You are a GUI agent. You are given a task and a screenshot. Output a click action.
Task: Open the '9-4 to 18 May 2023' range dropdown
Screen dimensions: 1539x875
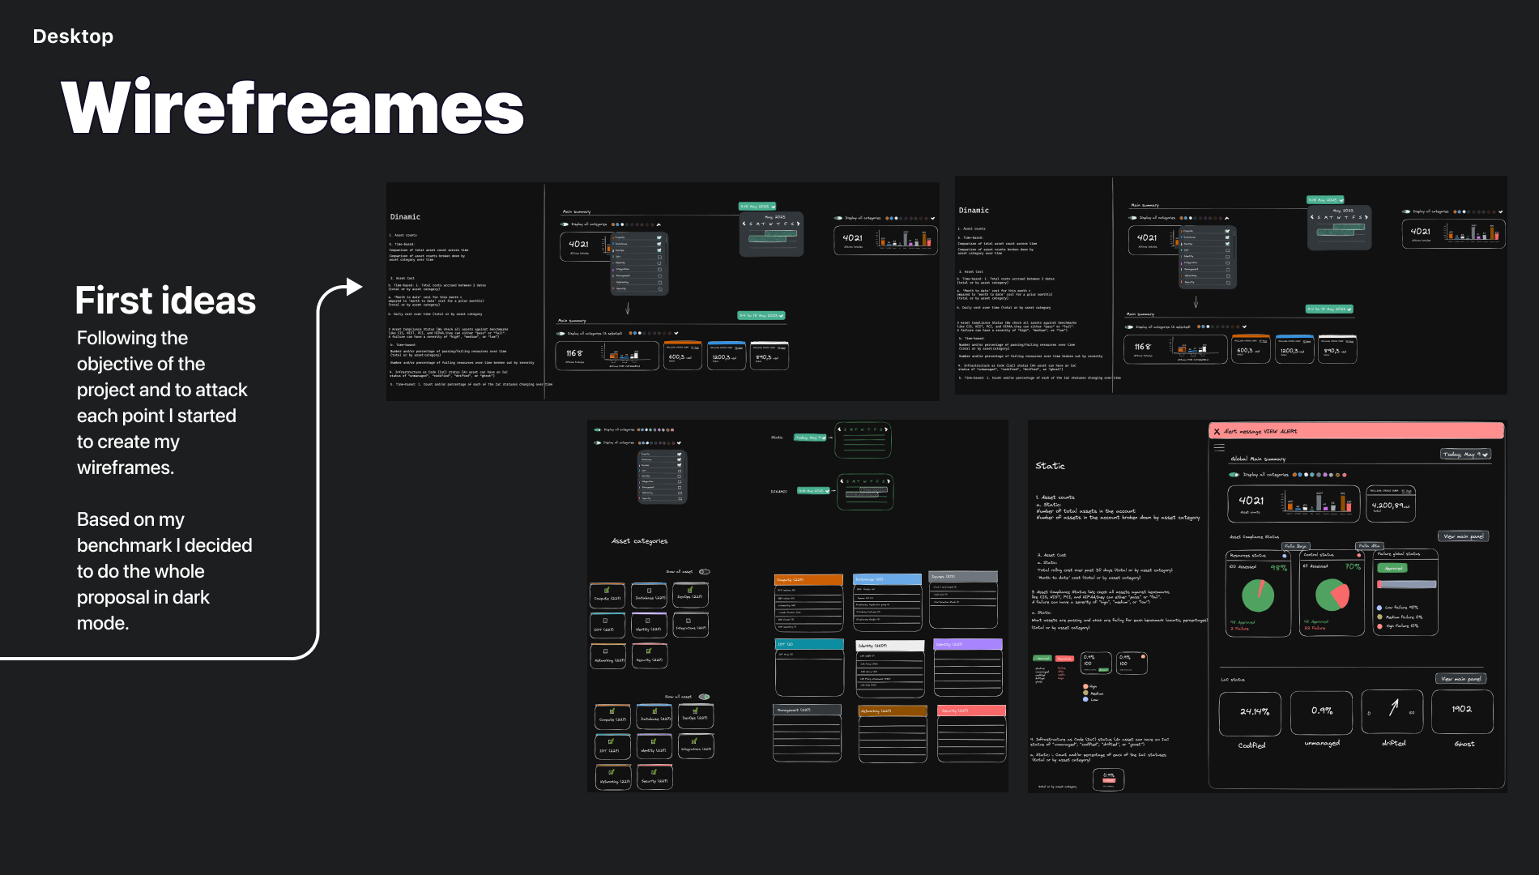click(761, 315)
